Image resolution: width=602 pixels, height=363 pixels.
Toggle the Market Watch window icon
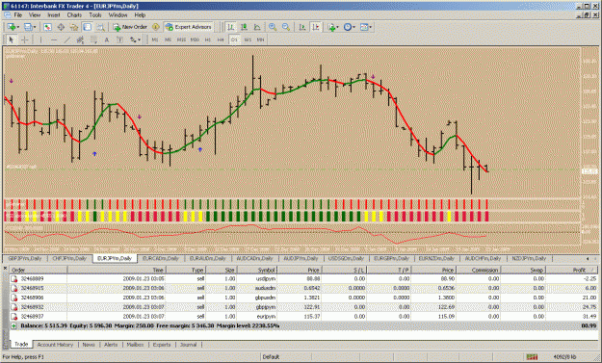pos(47,27)
